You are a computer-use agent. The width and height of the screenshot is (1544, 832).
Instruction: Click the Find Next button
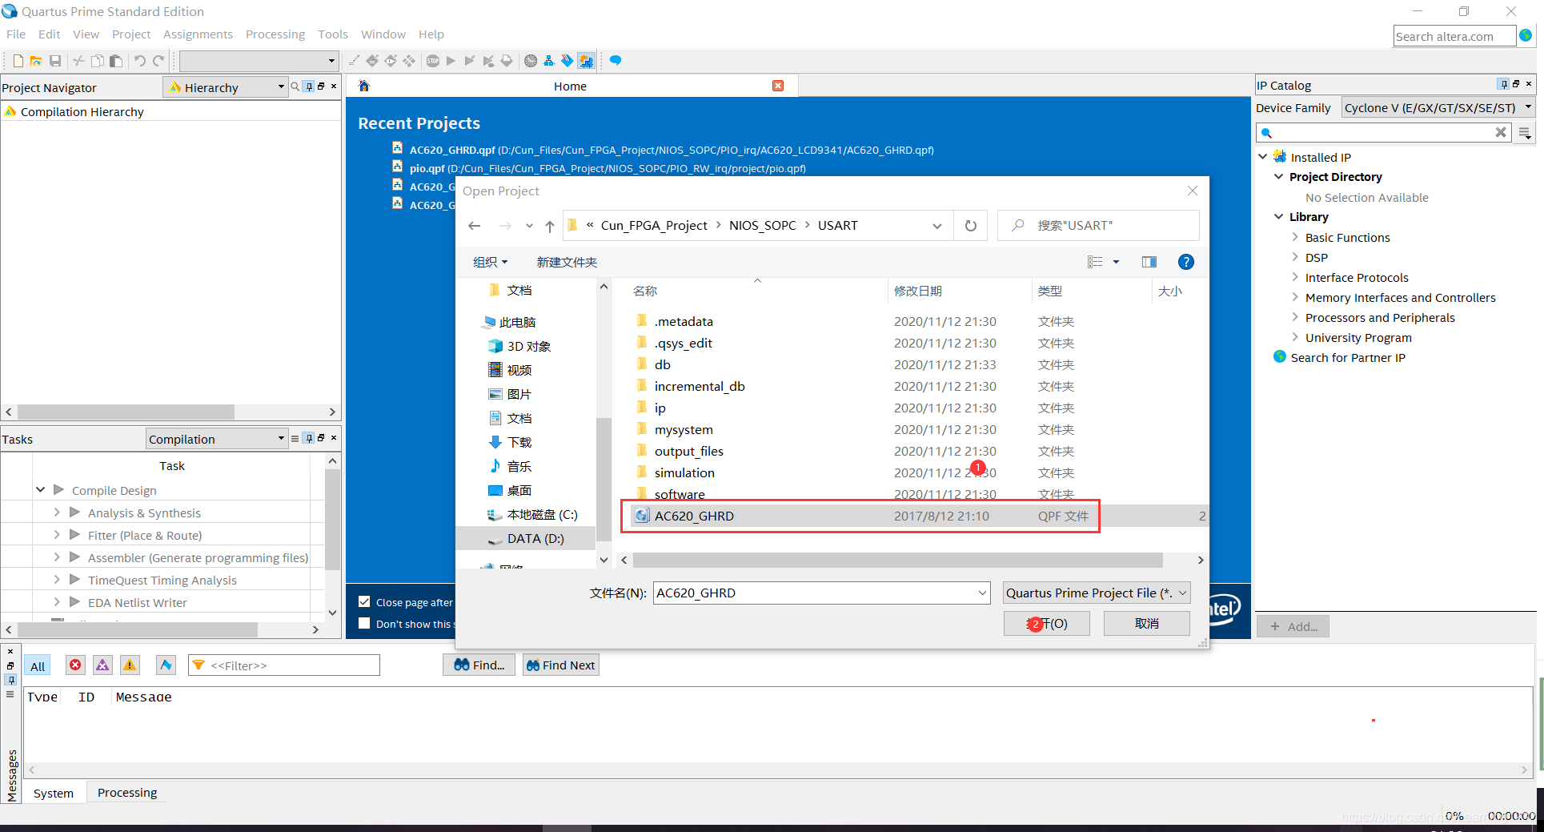click(x=561, y=665)
